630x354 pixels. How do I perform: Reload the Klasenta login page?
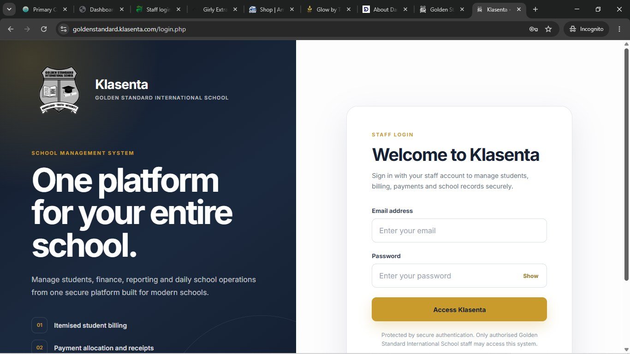[44, 29]
